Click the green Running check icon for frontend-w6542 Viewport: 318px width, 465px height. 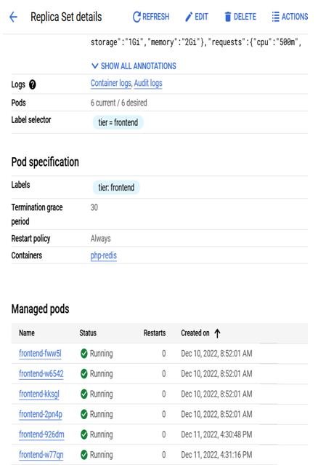tap(84, 373)
